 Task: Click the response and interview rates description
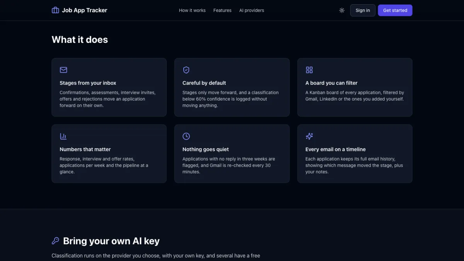point(104,165)
